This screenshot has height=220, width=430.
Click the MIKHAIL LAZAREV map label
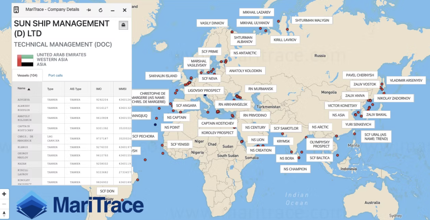(x=257, y=12)
